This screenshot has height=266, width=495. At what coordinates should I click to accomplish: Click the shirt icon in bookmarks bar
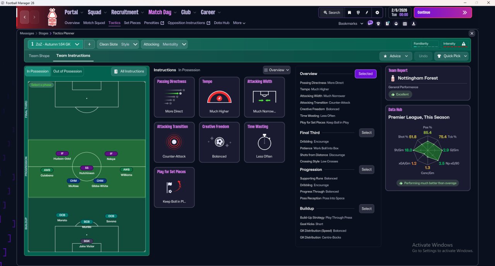point(378,24)
